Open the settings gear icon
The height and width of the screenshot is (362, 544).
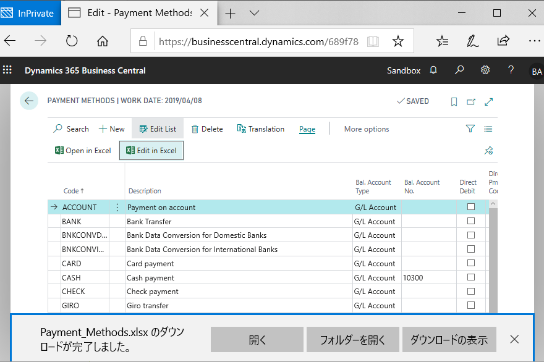pyautogui.click(x=485, y=70)
